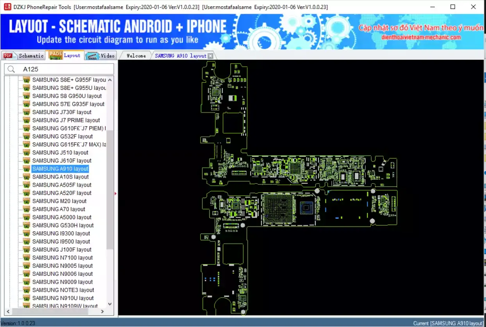The height and width of the screenshot is (327, 486).
Task: Open SAMSUNG S7E G935F layout
Action: click(68, 104)
